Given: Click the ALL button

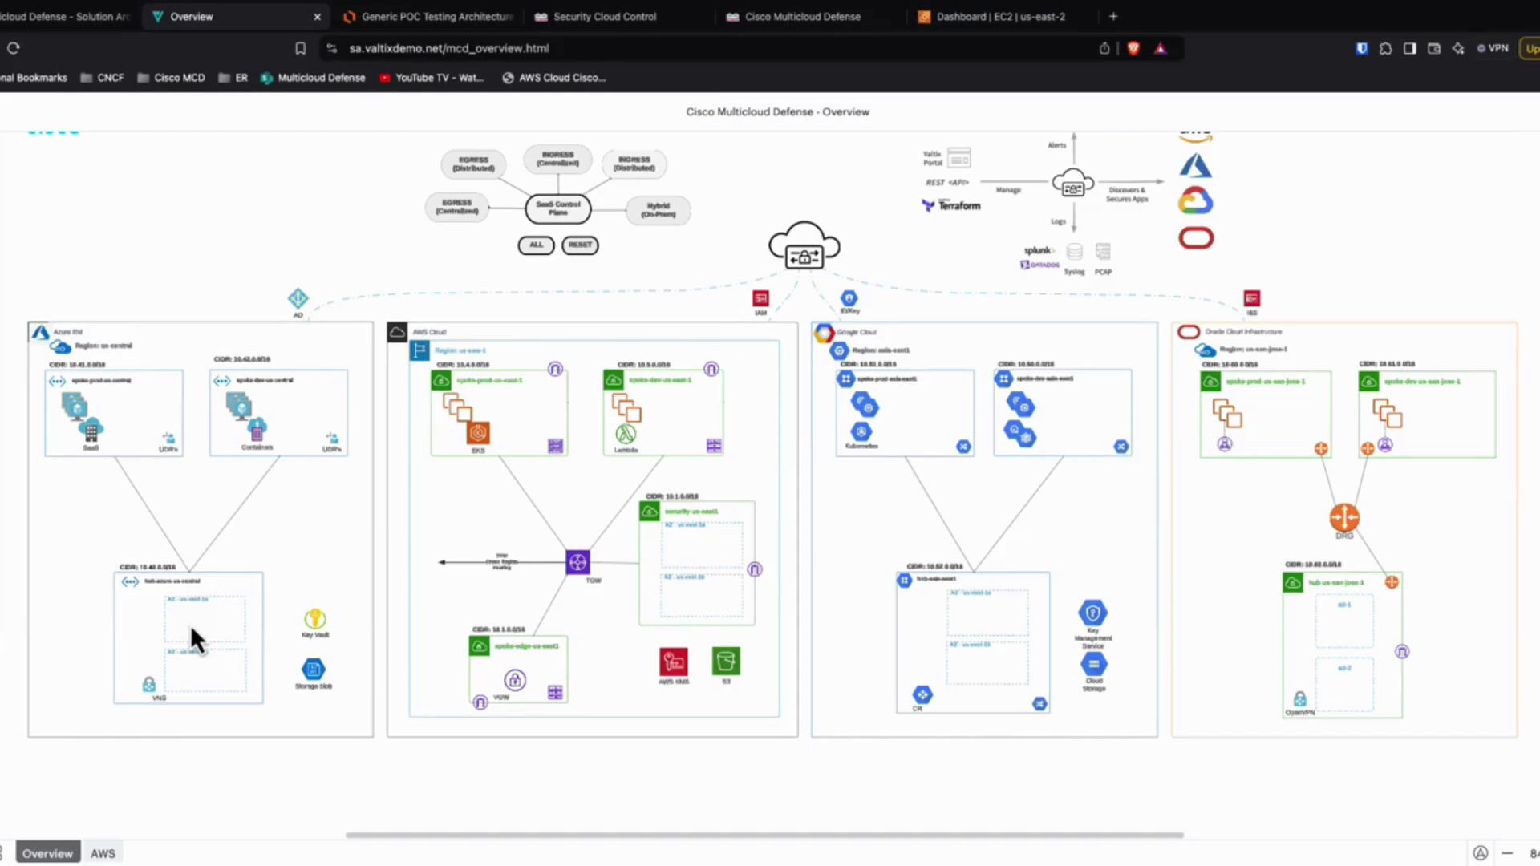Looking at the screenshot, I should tap(536, 245).
